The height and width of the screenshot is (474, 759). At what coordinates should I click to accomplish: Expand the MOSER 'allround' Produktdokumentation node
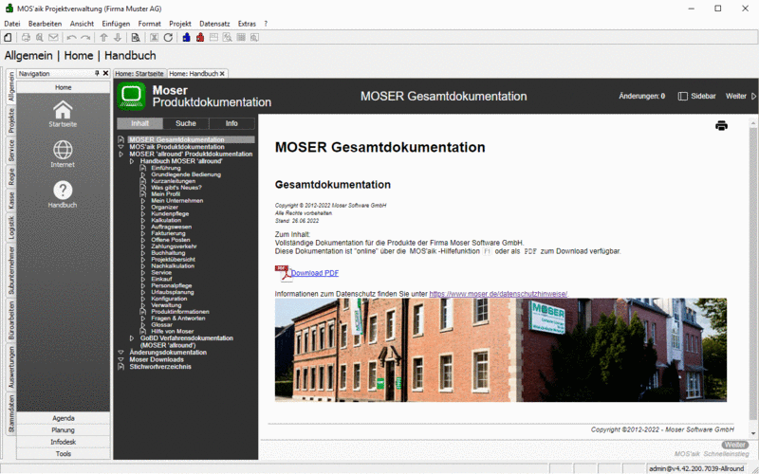pos(121,154)
